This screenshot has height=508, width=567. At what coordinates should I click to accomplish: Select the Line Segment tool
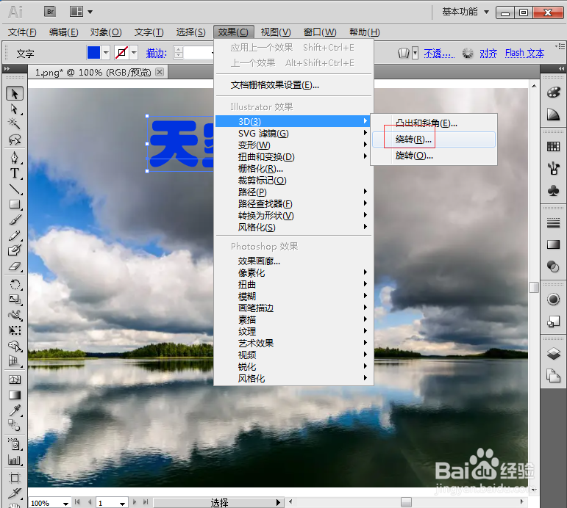pos(15,189)
